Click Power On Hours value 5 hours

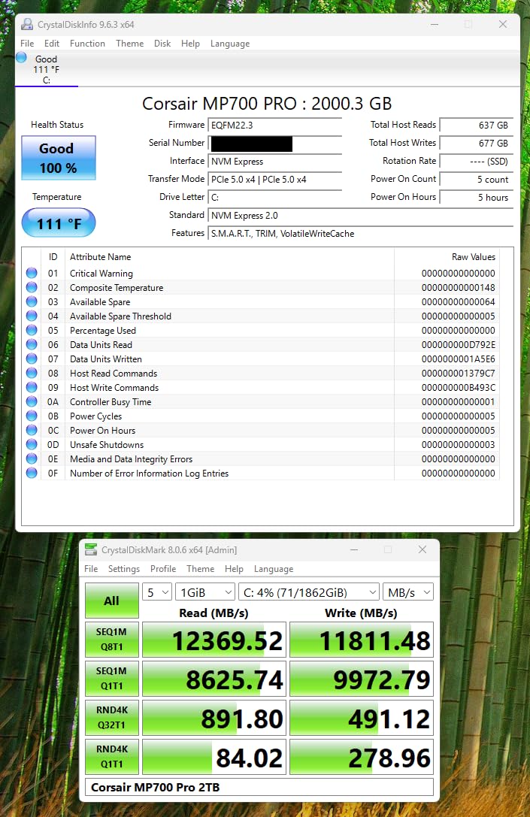point(477,198)
